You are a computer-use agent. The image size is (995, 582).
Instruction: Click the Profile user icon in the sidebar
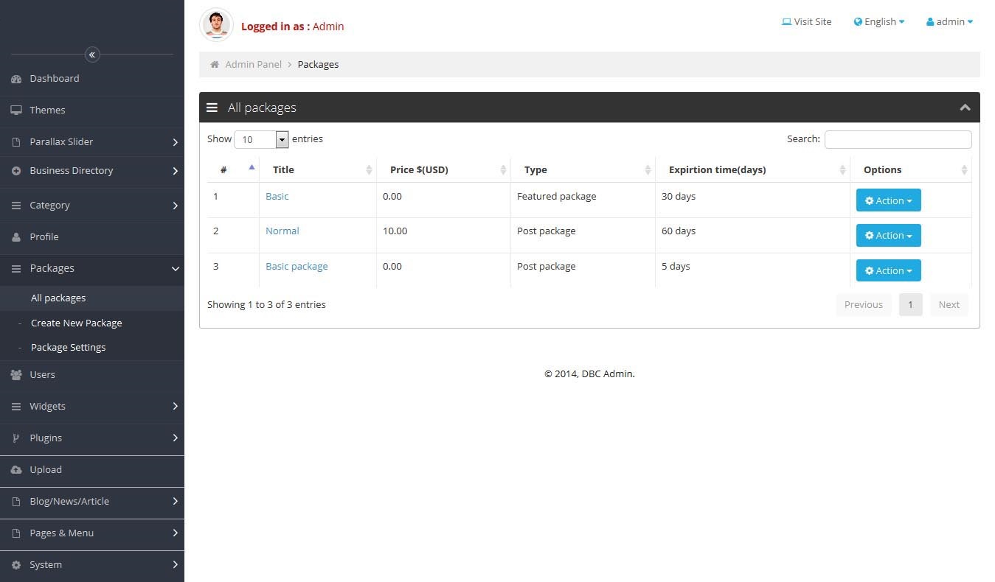(x=16, y=237)
